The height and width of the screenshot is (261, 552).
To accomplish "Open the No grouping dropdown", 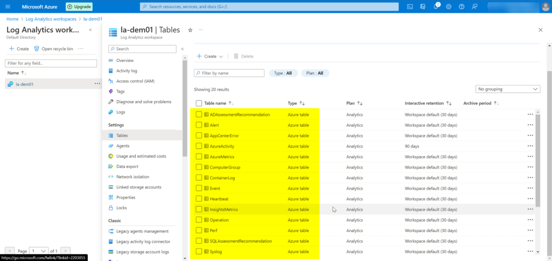I will point(508,89).
